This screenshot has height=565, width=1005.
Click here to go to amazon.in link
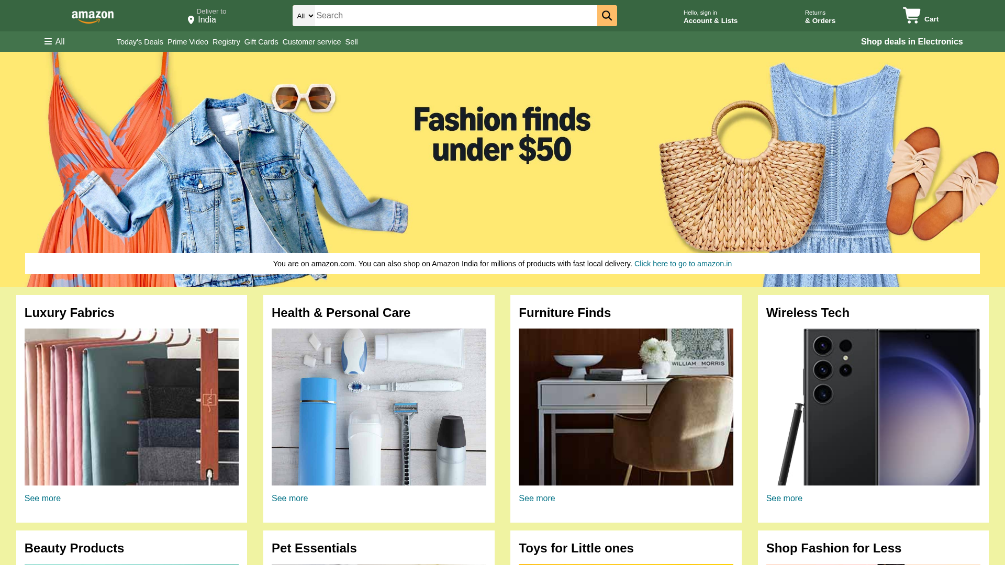coord(683,264)
